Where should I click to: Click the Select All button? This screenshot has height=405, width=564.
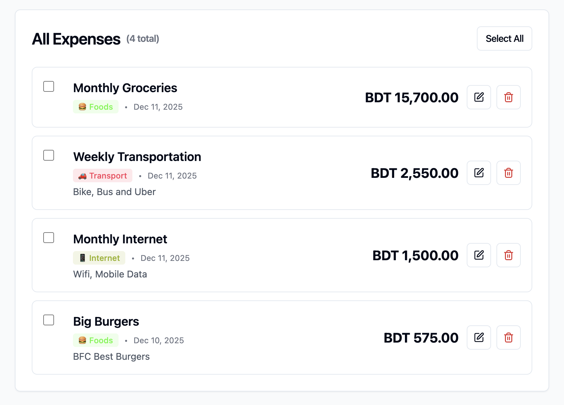[x=504, y=38]
